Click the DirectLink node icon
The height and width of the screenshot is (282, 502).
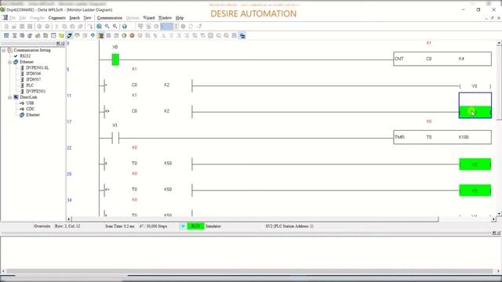click(16, 97)
